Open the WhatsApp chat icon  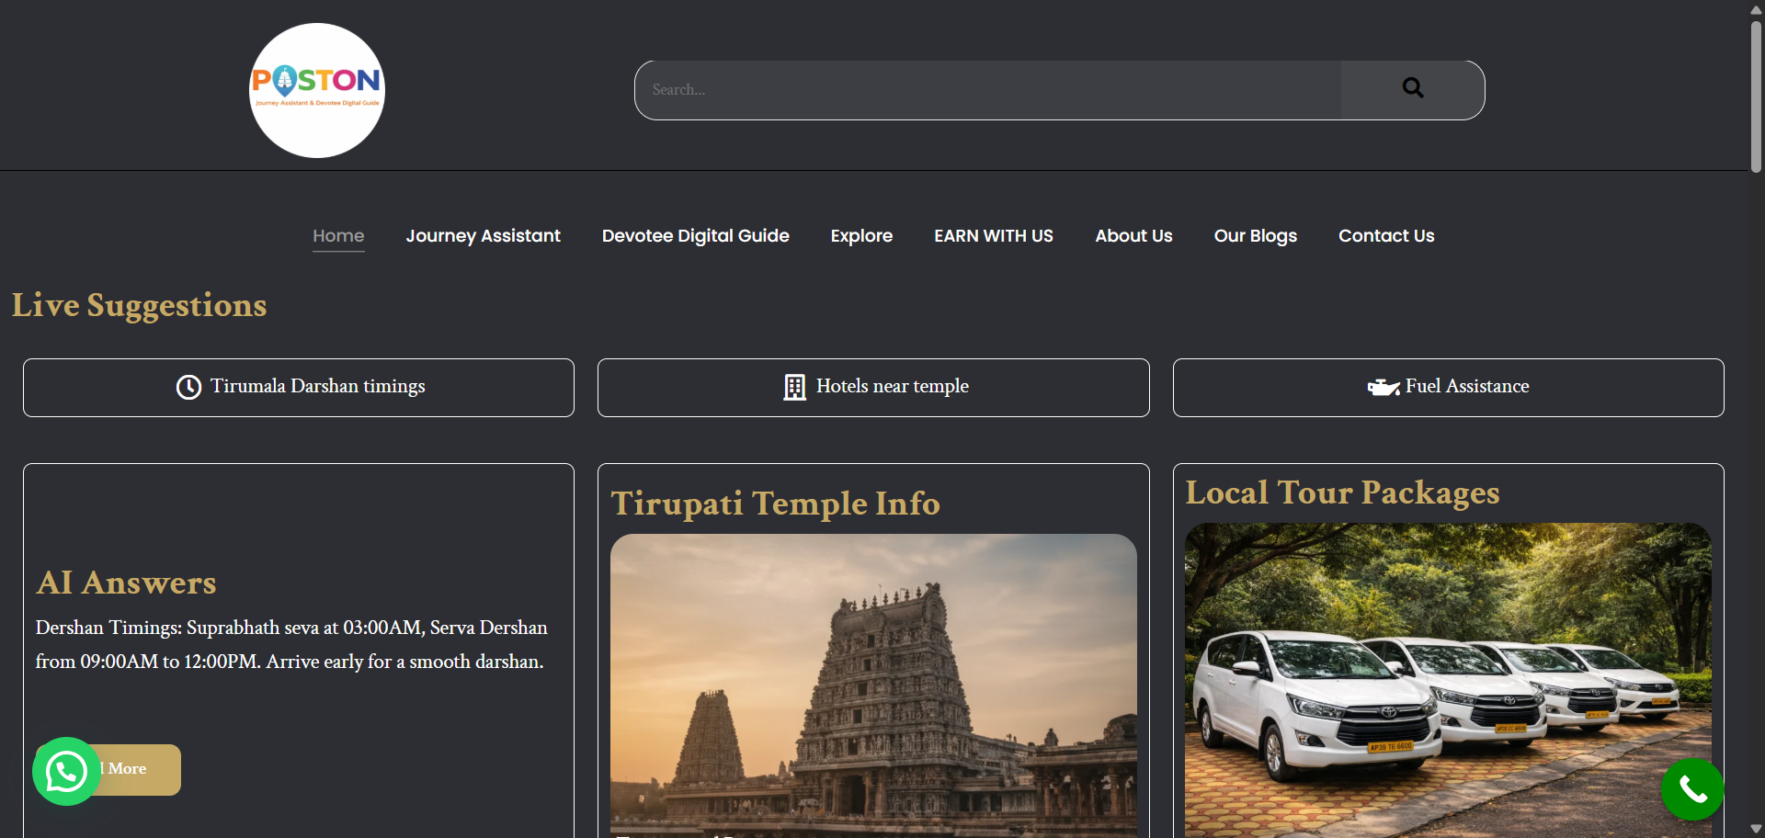point(66,772)
